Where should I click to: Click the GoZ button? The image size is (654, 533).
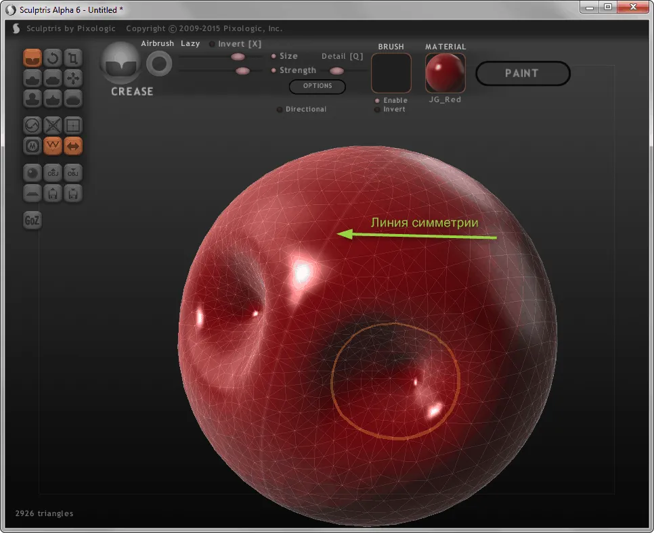pyautogui.click(x=32, y=220)
